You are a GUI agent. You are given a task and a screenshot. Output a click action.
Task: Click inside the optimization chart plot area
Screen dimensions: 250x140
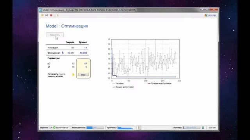(146, 59)
